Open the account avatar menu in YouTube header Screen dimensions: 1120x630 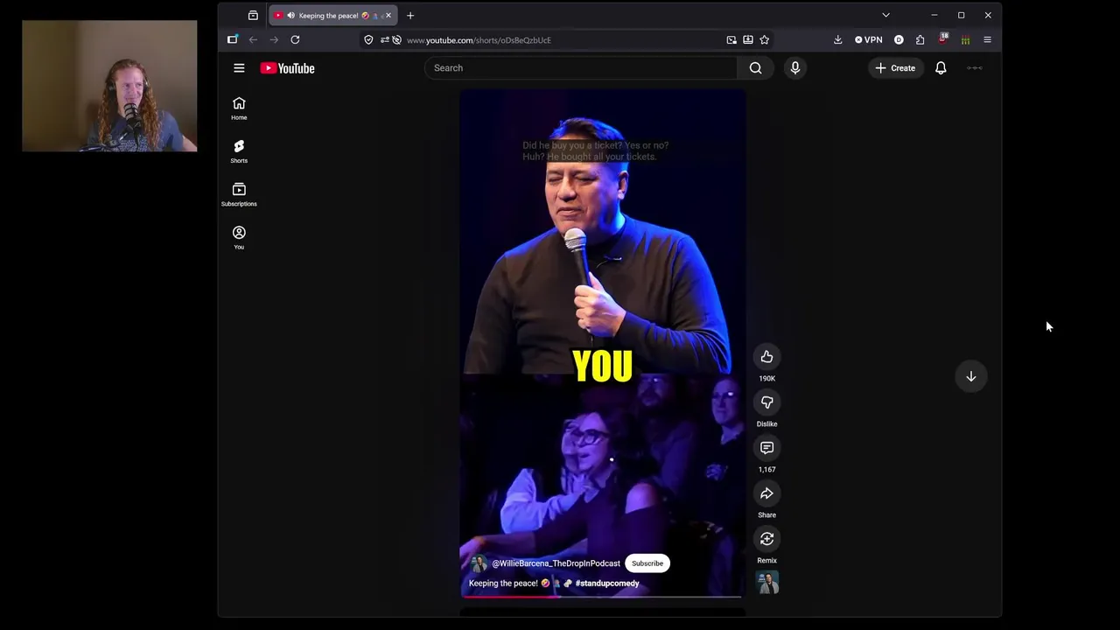[974, 68]
